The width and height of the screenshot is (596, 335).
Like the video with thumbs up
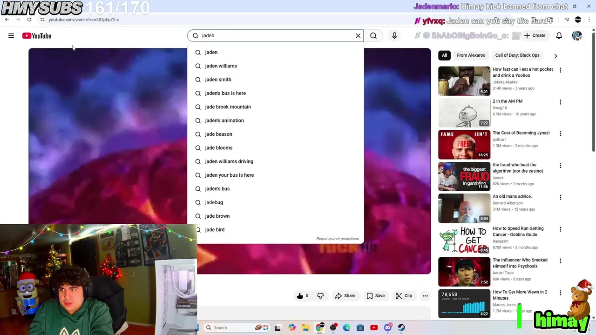point(303,296)
